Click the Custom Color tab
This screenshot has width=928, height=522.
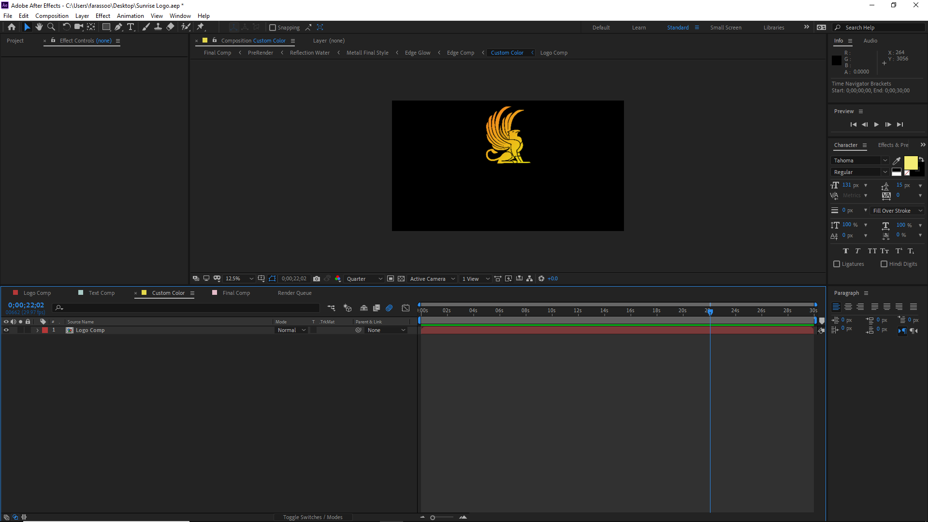[x=168, y=292]
